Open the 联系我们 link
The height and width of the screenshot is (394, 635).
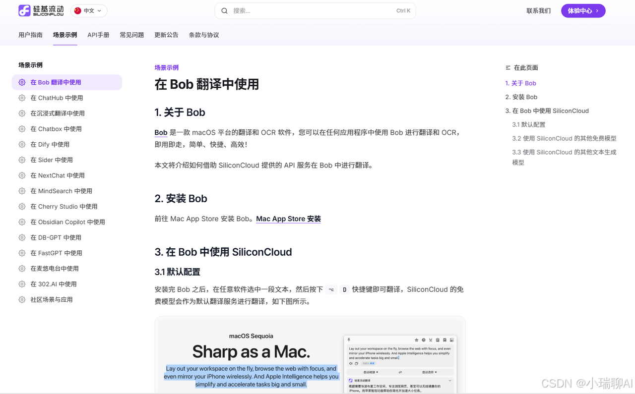539,11
